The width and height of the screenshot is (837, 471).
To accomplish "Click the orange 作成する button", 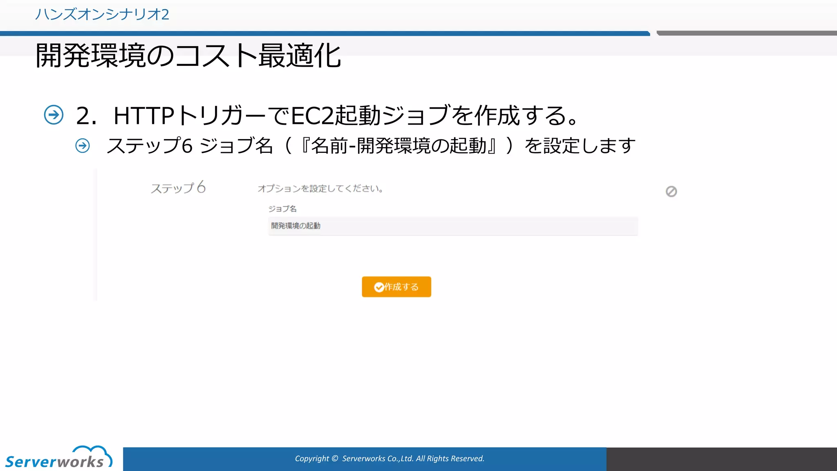I will click(x=396, y=287).
